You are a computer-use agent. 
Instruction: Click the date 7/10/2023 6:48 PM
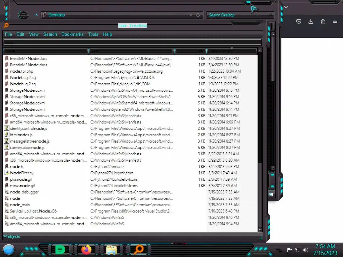(223, 211)
